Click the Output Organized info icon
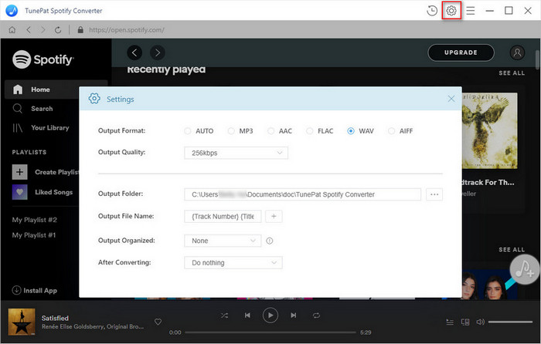The width and height of the screenshot is (541, 344). point(270,241)
